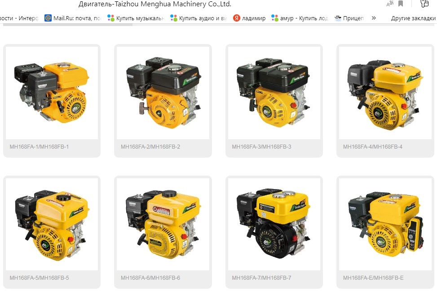Click the MH168FA-7/MH168FB-7 label
Screen dimensions: 437x291
(x=261, y=278)
